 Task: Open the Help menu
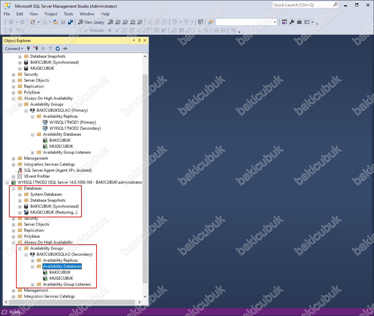[x=105, y=14]
